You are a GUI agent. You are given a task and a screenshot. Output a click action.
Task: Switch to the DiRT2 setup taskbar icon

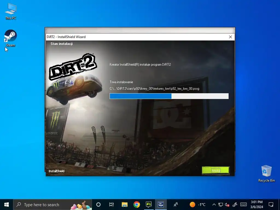coord(148,205)
